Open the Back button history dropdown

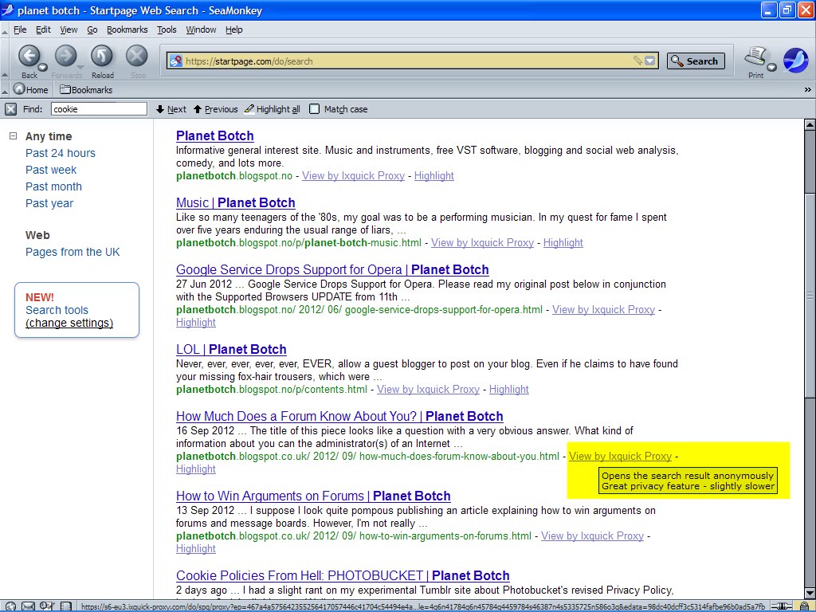pos(43,67)
